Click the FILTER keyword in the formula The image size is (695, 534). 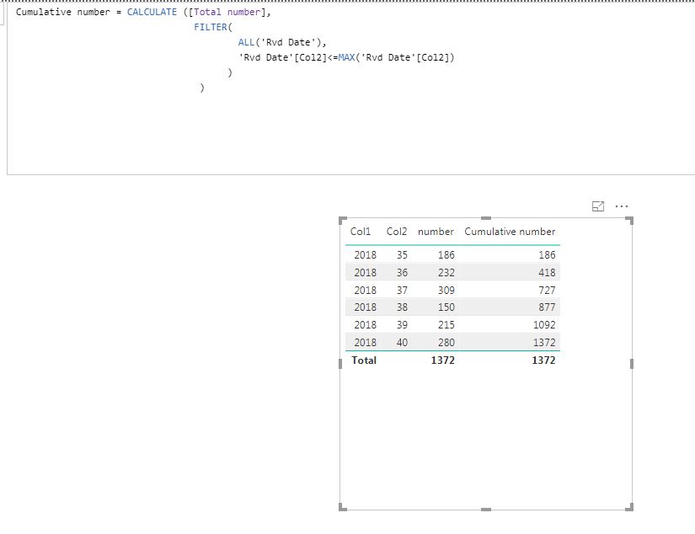click(x=211, y=27)
